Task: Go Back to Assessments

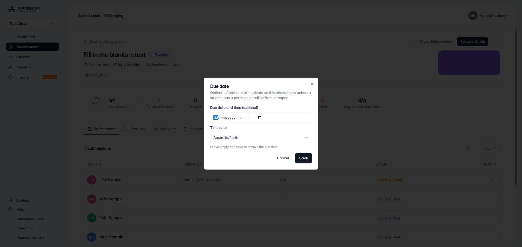Action: coord(105,41)
